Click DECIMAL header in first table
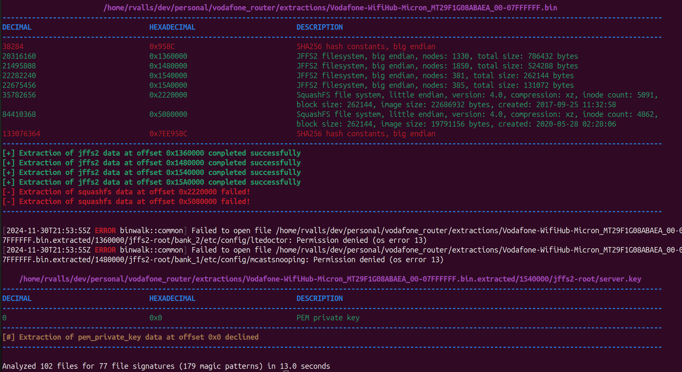The width and height of the screenshot is (682, 372). [17, 27]
